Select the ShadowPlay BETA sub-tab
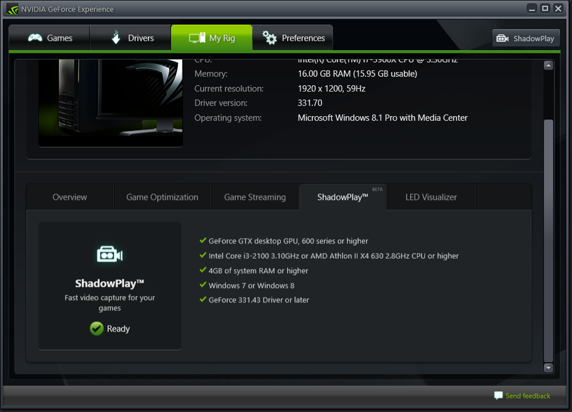Screen dimensions: 572x412 tap(343, 197)
